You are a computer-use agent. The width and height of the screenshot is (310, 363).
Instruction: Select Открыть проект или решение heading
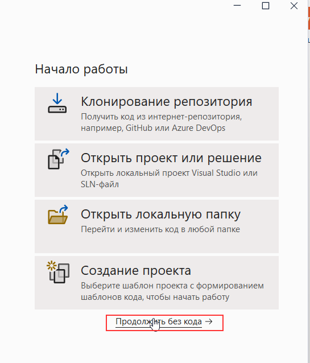coord(171,158)
